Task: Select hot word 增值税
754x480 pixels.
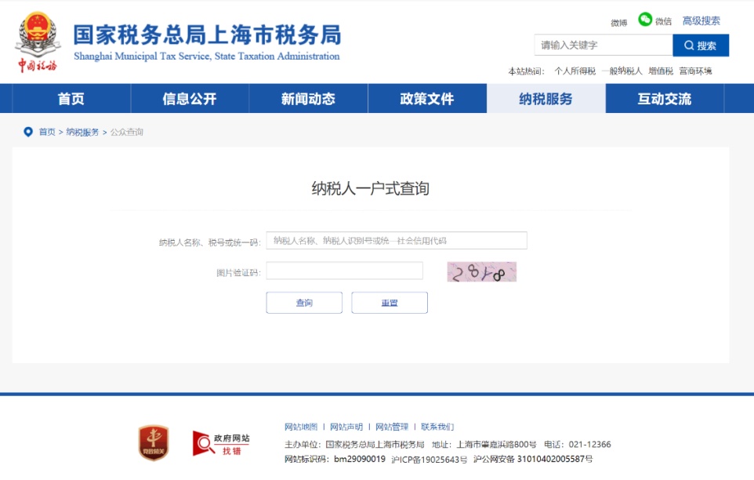Action: (661, 71)
